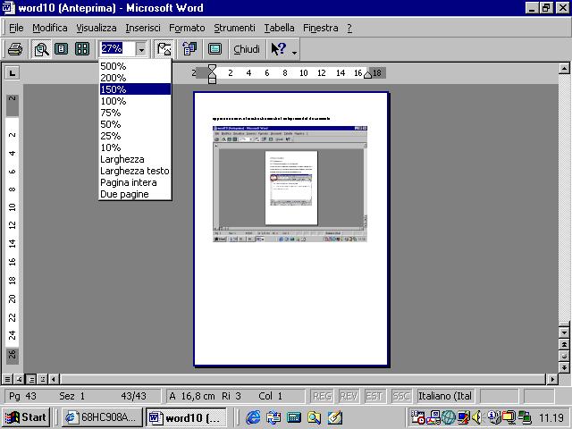Choose 50% zoom option
This screenshot has height=429, width=572.
click(135, 124)
